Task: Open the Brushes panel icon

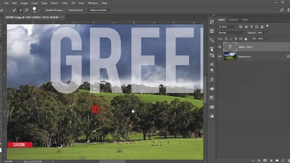Action: click(x=212, y=49)
